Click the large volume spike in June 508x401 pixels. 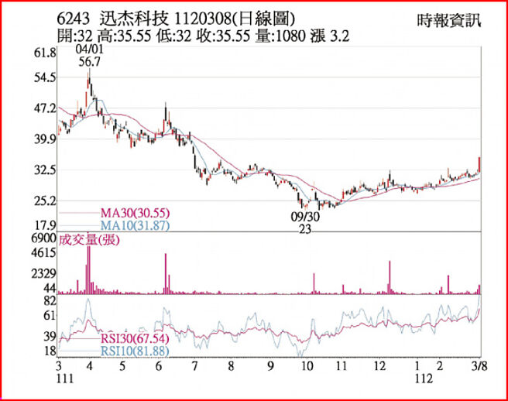[166, 274]
